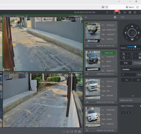Open the user account icon with 99+ badge
The height and width of the screenshot is (134, 141).
119,13
